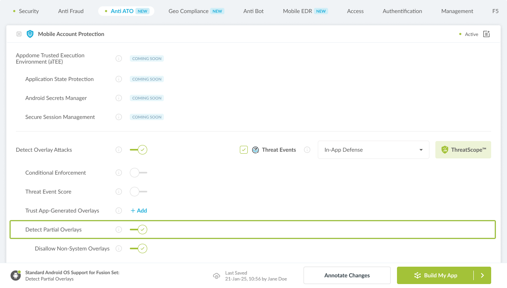Disable the Detect Partial Overlays toggle

[138, 230]
